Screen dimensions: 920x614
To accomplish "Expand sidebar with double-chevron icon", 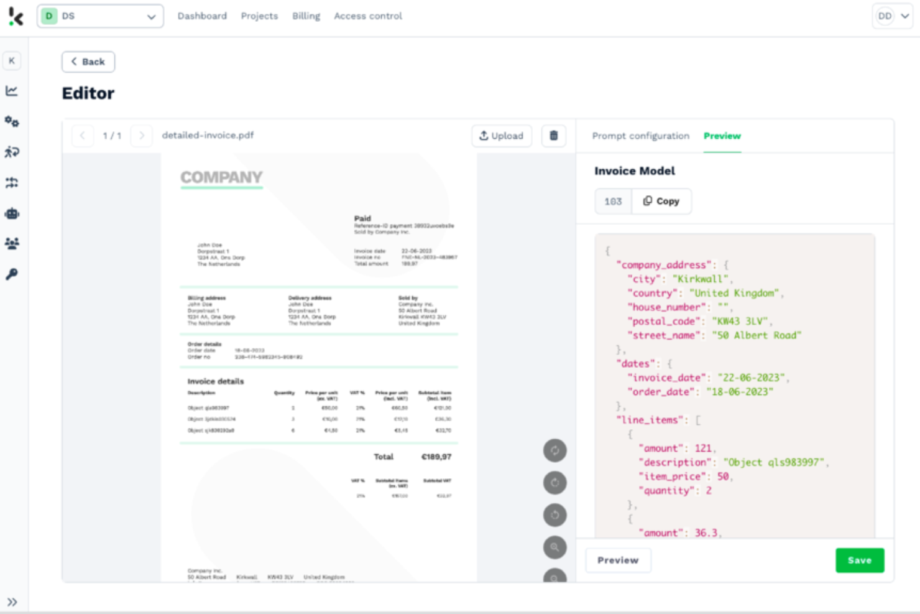I will (x=12, y=602).
